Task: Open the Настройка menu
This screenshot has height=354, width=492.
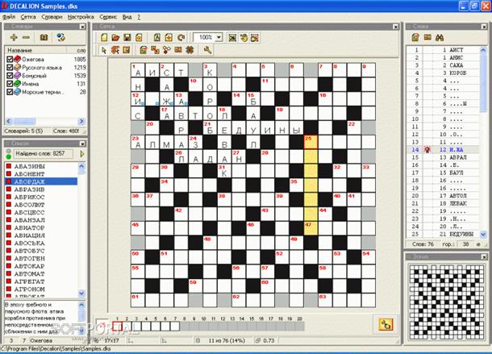Action: (x=81, y=16)
